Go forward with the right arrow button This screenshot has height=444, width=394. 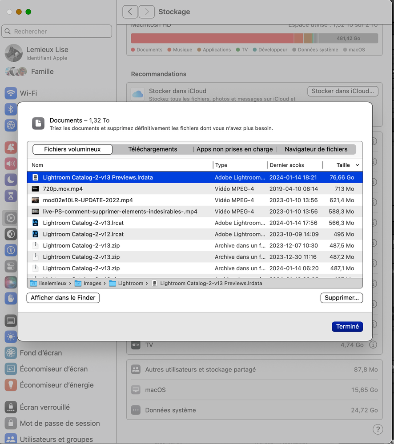[147, 12]
